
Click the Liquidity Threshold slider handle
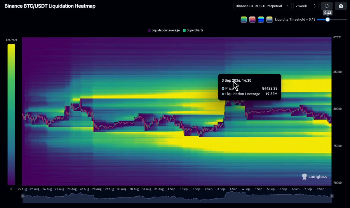328,20
